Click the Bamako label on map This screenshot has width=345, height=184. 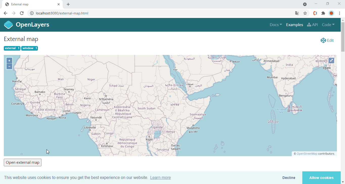click(x=40, y=92)
